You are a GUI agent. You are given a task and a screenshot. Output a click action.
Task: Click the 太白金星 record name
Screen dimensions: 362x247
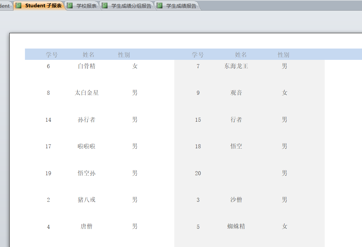[87, 93]
